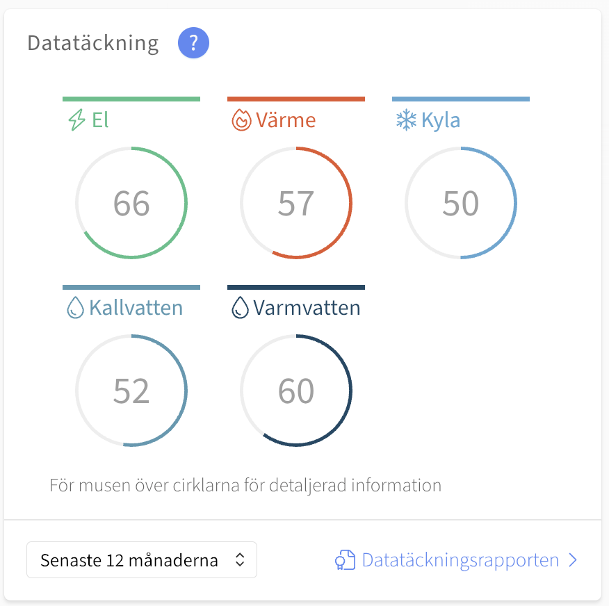
Task: Click the green bar above El
Action: pos(131,99)
